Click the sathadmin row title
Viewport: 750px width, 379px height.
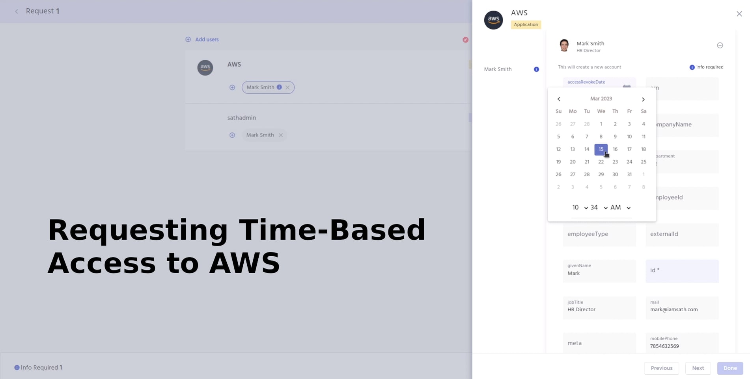[242, 118]
